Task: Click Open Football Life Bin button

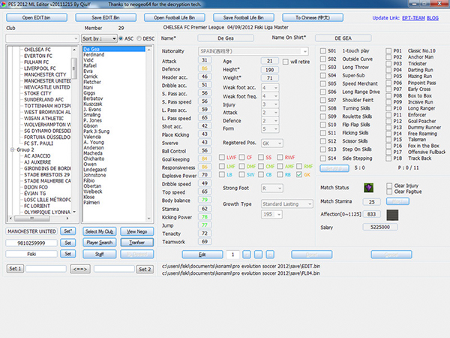Action: pos(175,17)
